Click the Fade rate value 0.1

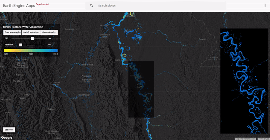click(50, 45)
